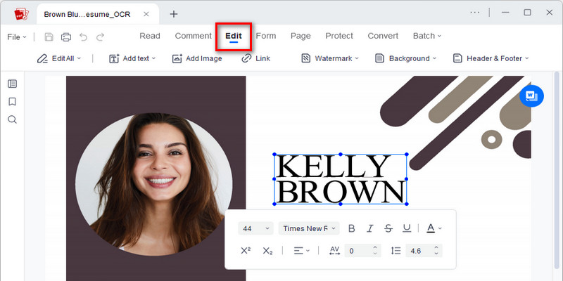
Task: Switch to the Page tab
Action: (x=301, y=36)
